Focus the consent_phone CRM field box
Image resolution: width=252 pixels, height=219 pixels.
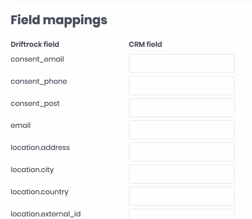pyautogui.click(x=181, y=86)
